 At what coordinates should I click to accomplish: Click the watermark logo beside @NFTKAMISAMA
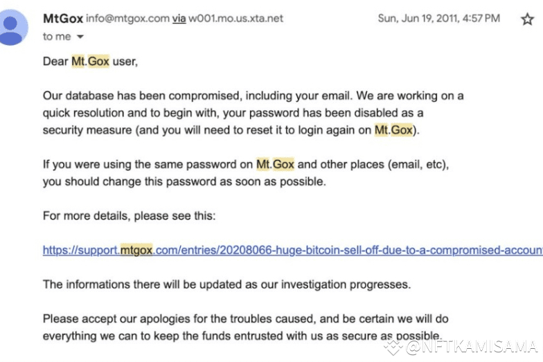pos(393,347)
